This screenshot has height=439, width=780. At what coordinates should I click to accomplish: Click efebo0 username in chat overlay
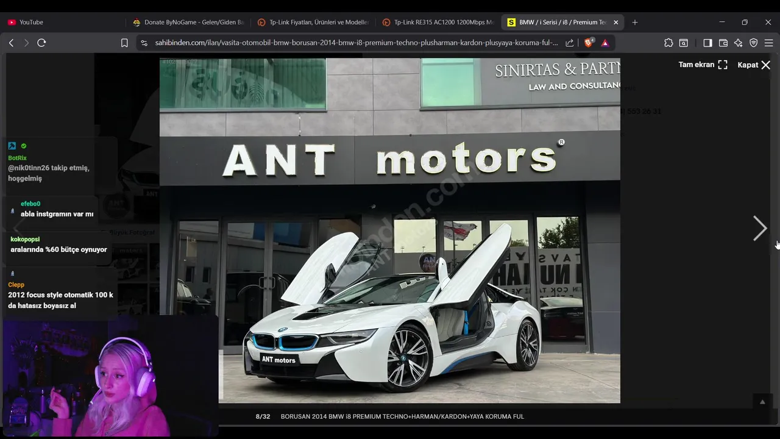pos(30,204)
